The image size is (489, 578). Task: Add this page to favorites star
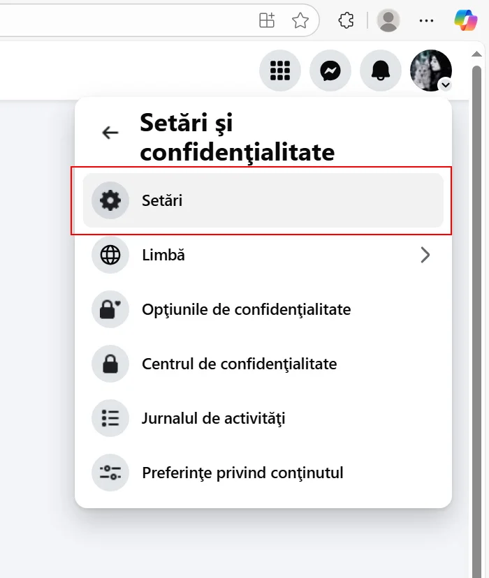point(300,20)
